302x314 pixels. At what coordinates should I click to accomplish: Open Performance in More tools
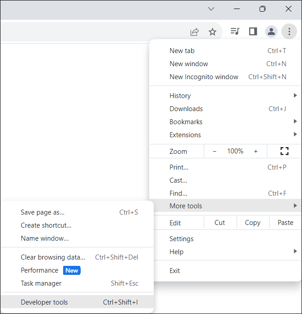77,270
